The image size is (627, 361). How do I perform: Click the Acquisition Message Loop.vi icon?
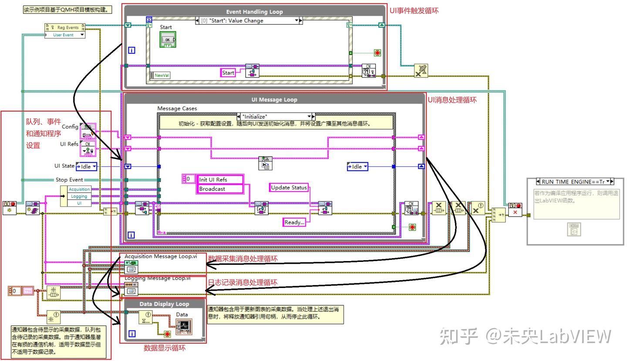click(x=132, y=266)
